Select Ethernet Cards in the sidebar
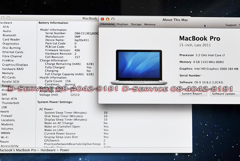 pyautogui.click(x=13, y=52)
